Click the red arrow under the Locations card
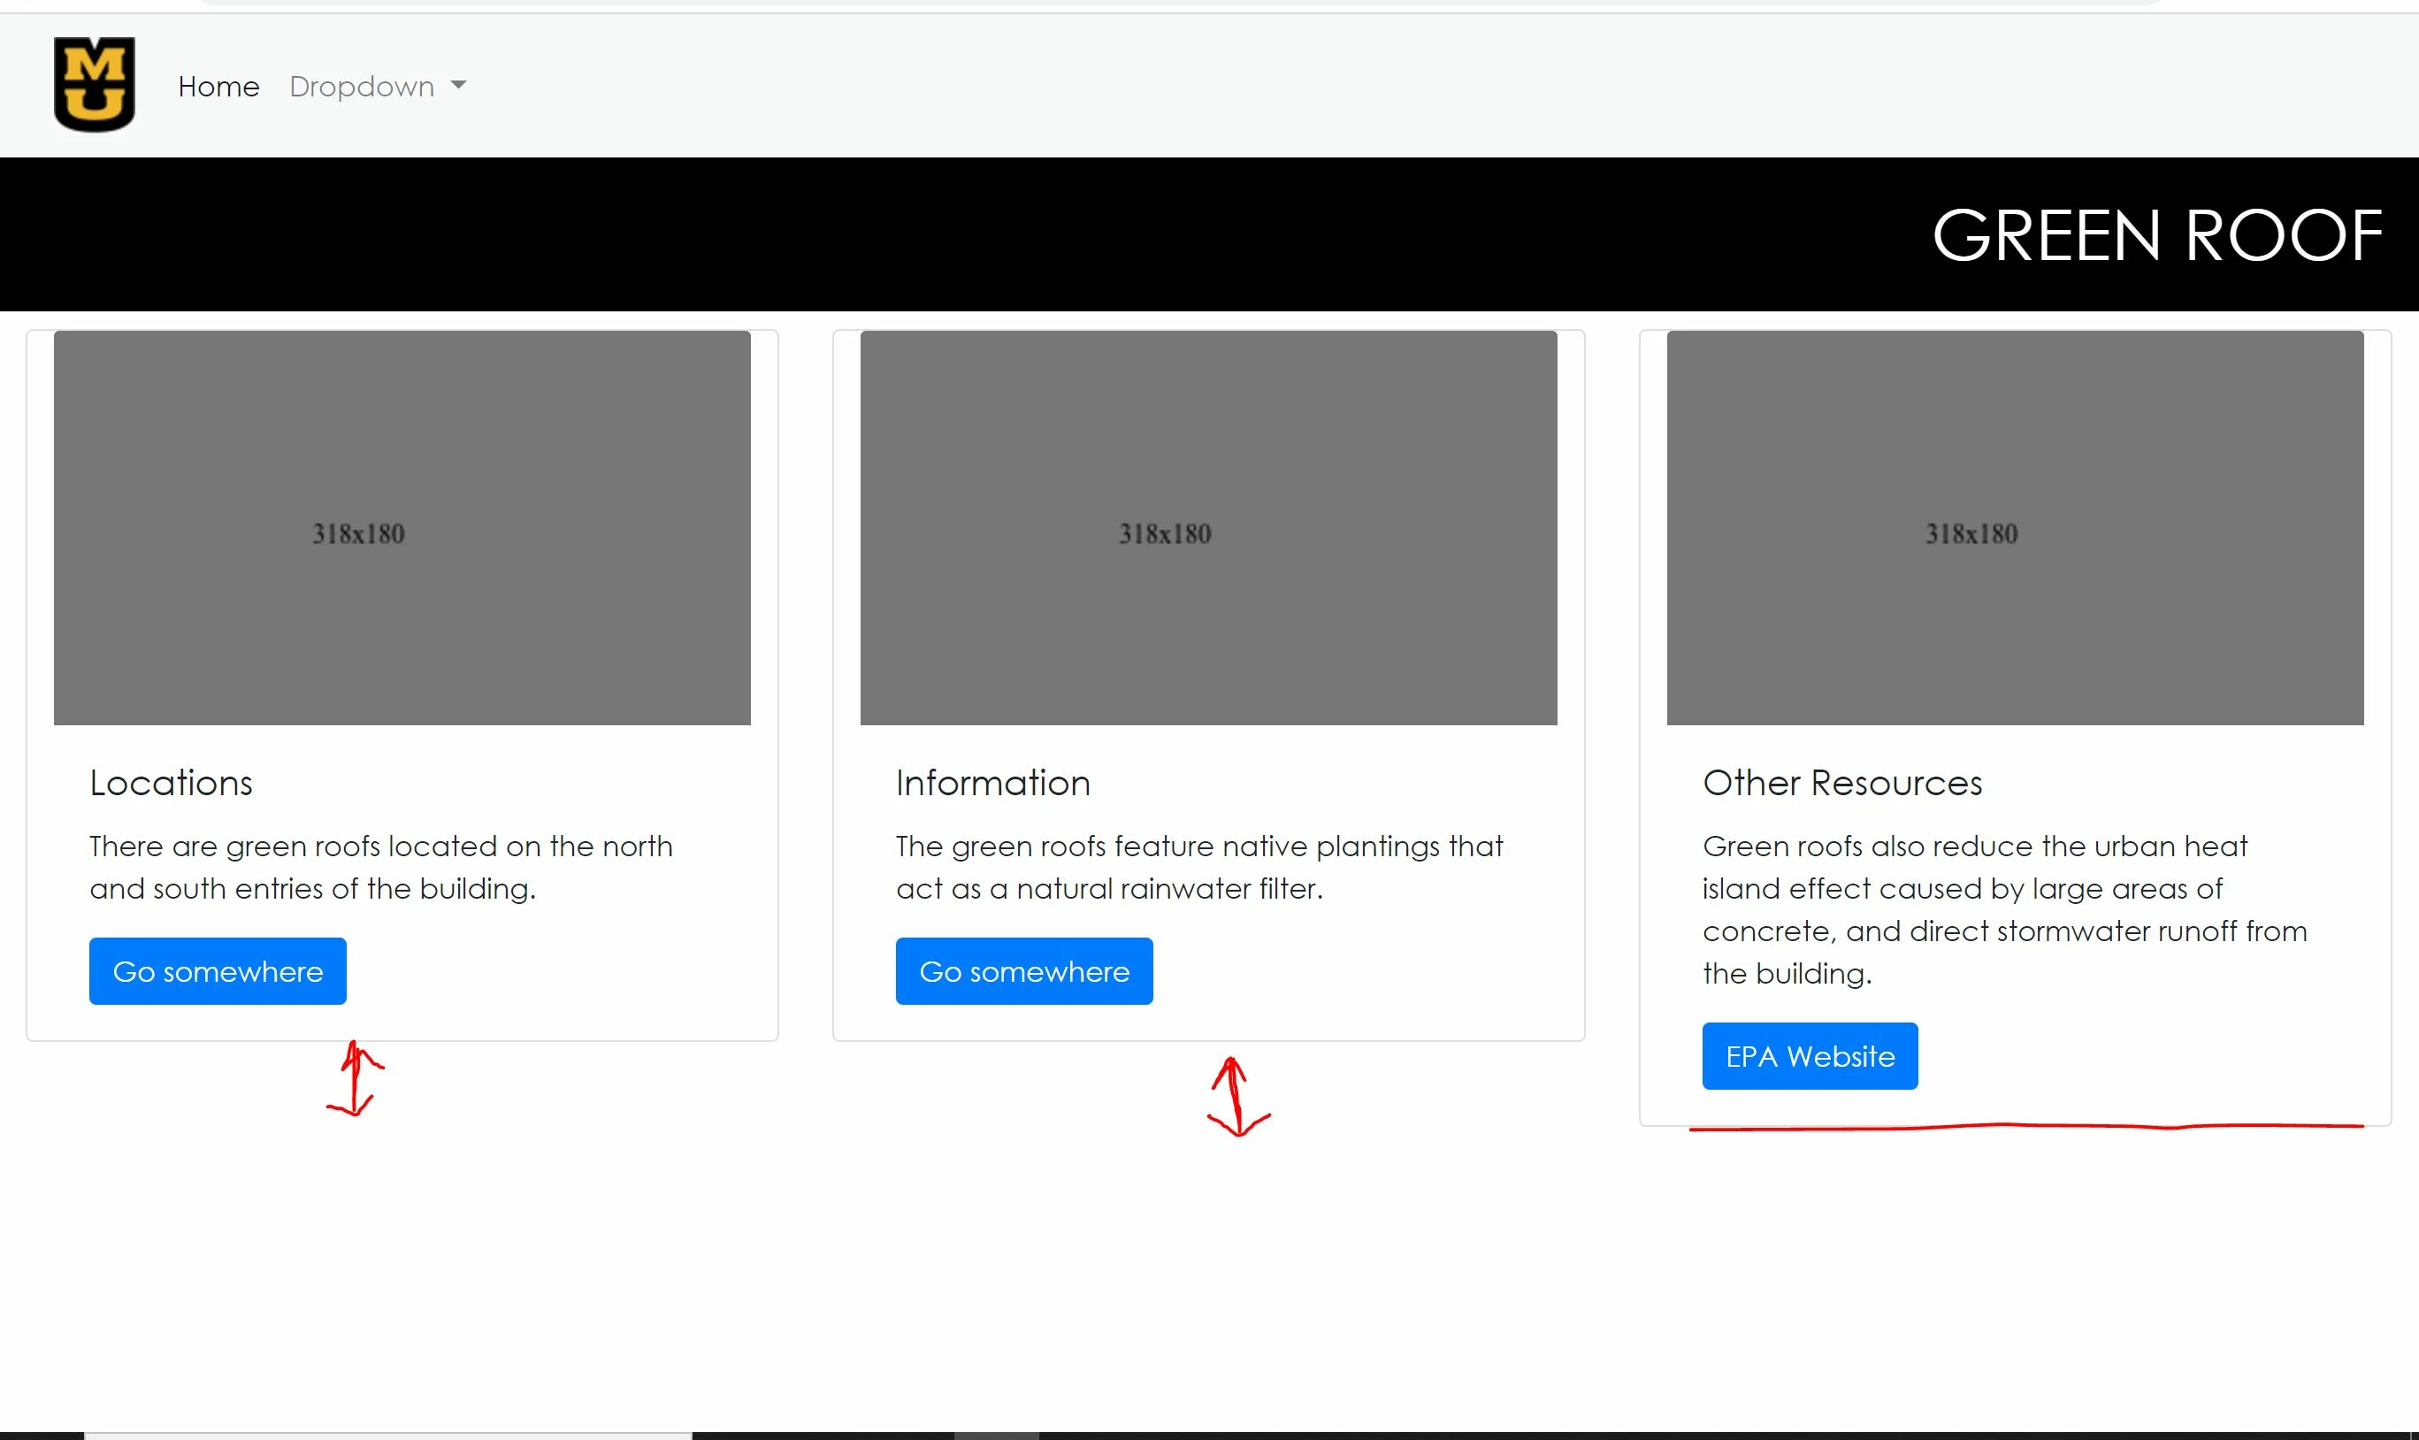2419x1440 pixels. 356,1079
